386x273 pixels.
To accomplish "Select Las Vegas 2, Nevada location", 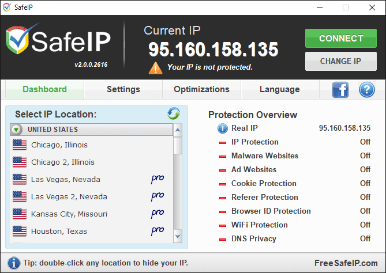I will click(92, 196).
